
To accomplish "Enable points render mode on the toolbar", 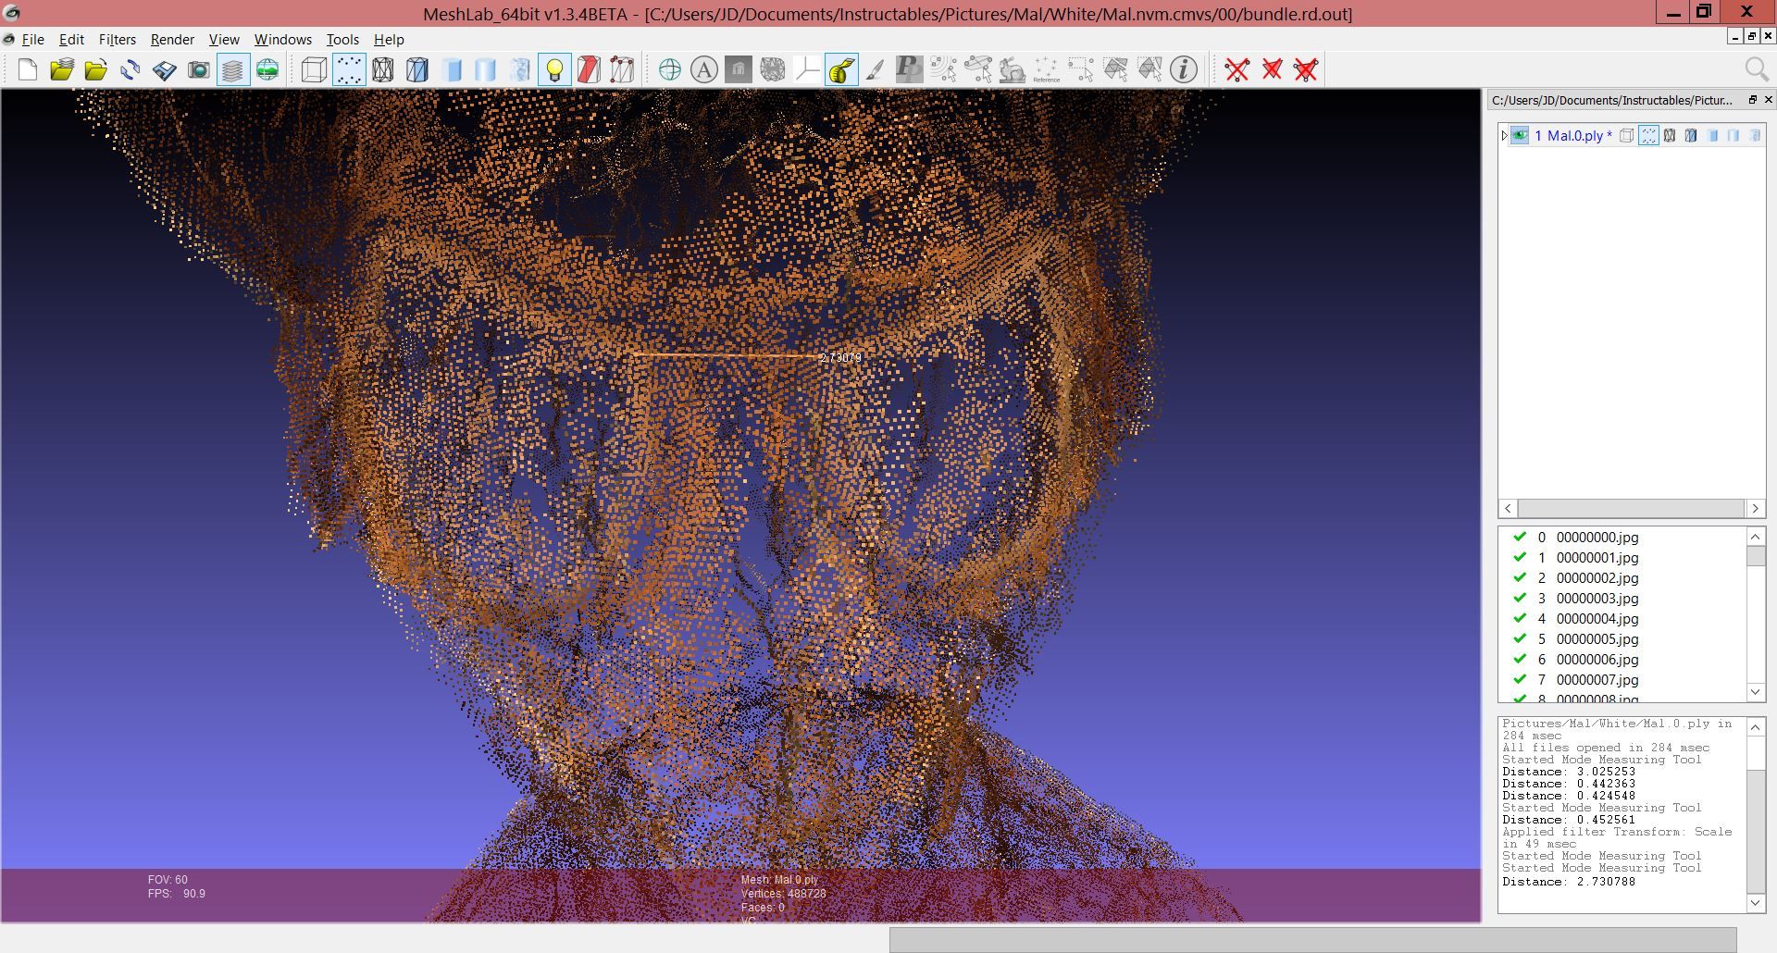I will (x=348, y=69).
